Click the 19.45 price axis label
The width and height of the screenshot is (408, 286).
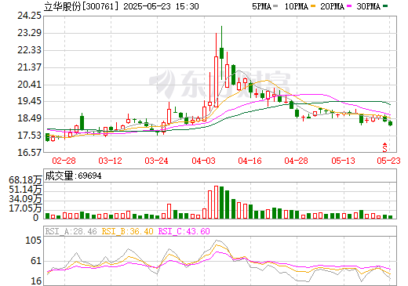pos(29,101)
